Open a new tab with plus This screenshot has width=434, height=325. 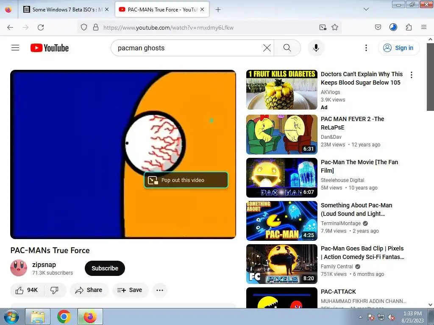[218, 10]
